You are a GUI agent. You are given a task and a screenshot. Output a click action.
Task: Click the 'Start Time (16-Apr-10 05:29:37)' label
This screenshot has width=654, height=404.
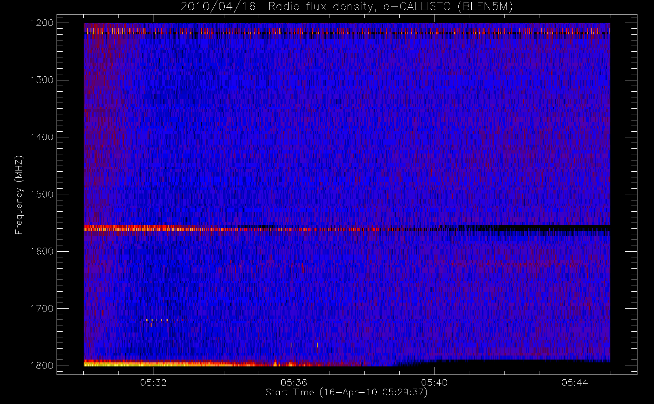coord(346,392)
